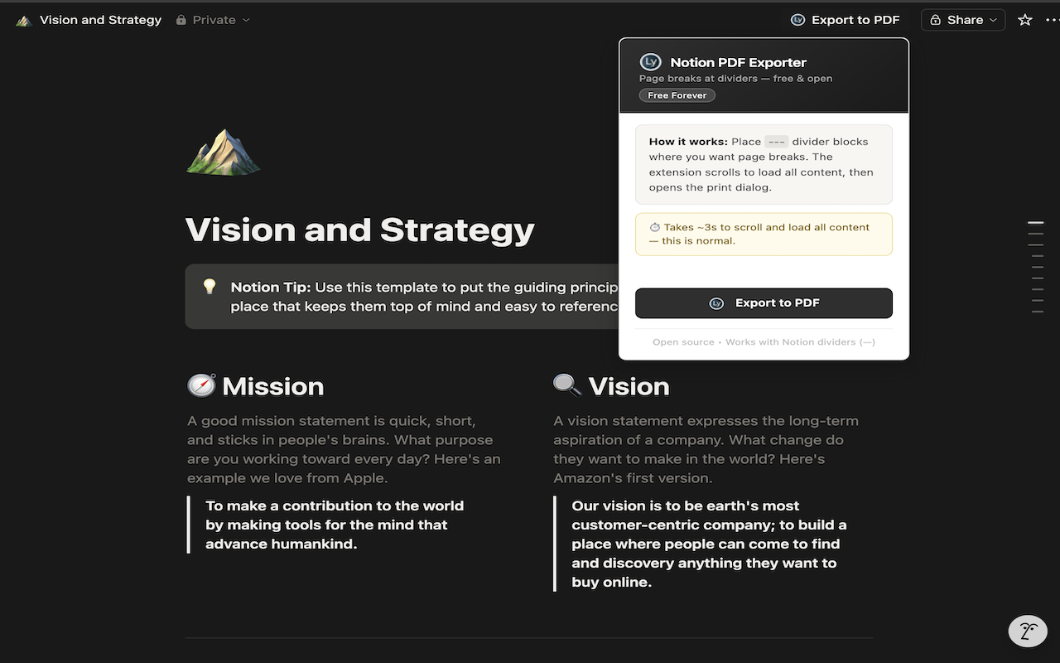The width and height of the screenshot is (1060, 663).
Task: Open the three-dot more options menu
Action: (x=1052, y=20)
